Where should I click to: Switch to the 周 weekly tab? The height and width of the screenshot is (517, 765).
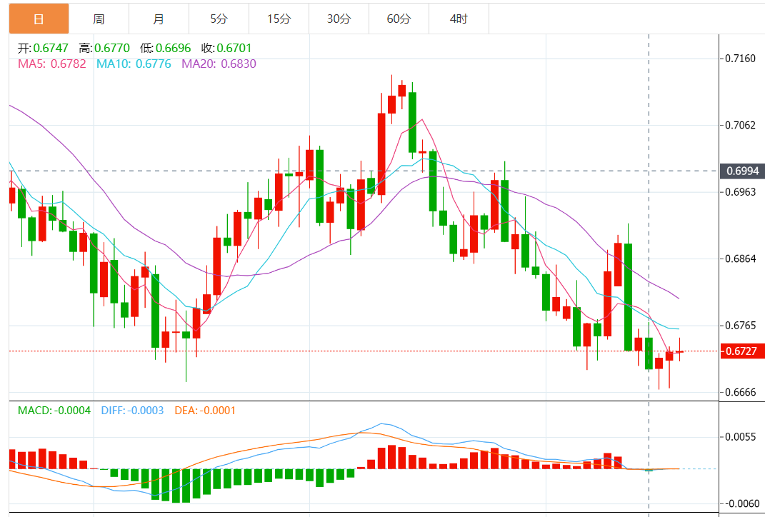(x=99, y=19)
